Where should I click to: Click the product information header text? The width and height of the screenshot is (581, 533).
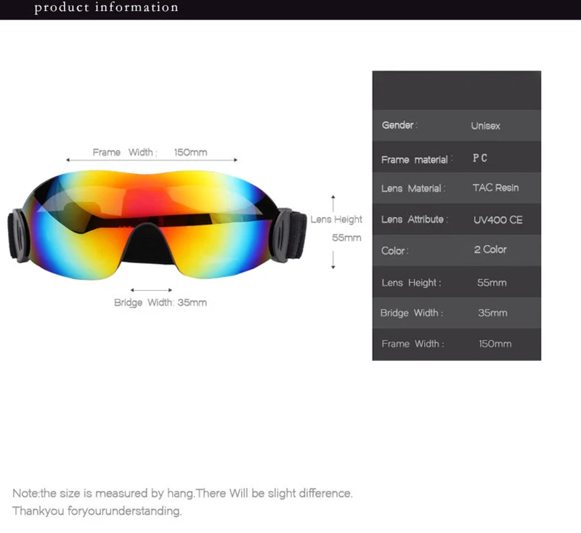pos(106,7)
